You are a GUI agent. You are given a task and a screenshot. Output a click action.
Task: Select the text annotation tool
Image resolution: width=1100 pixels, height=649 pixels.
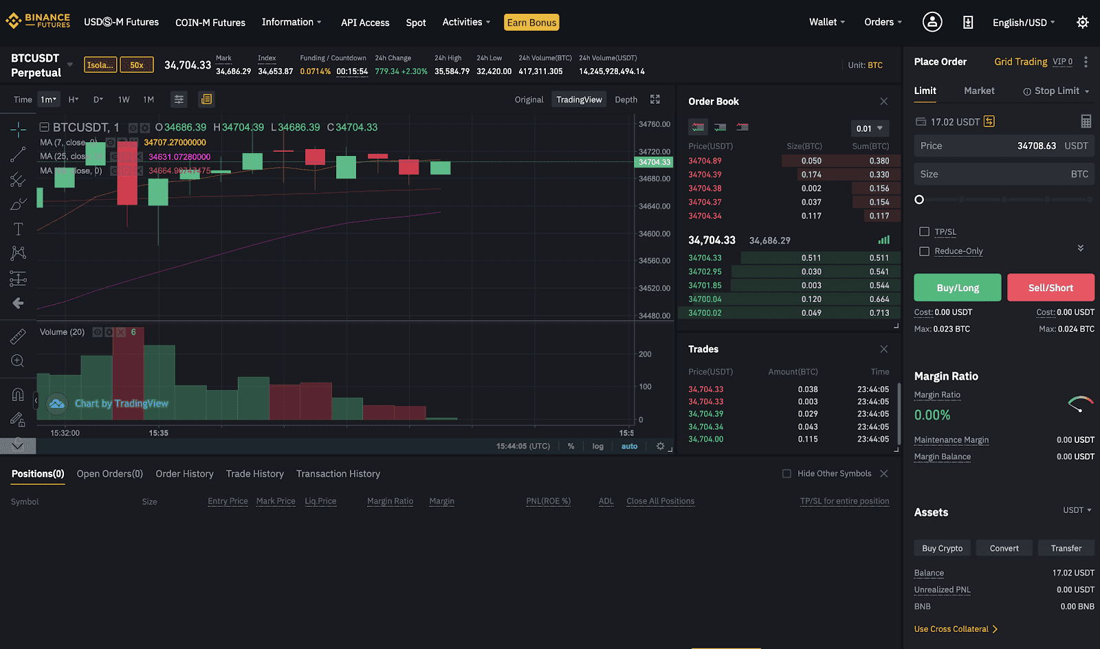pos(19,229)
